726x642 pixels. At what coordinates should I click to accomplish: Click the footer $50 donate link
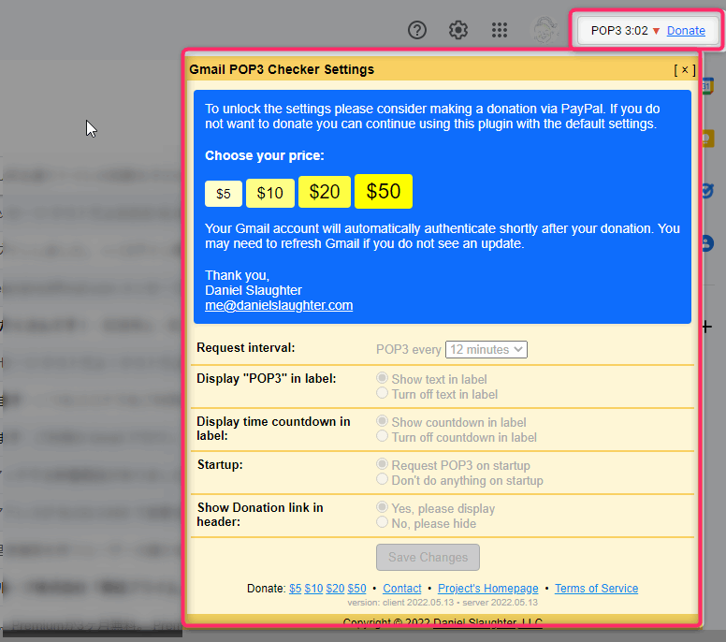[357, 589]
